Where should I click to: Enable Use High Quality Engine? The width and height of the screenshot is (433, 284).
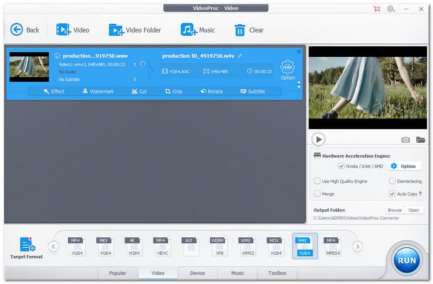point(317,181)
